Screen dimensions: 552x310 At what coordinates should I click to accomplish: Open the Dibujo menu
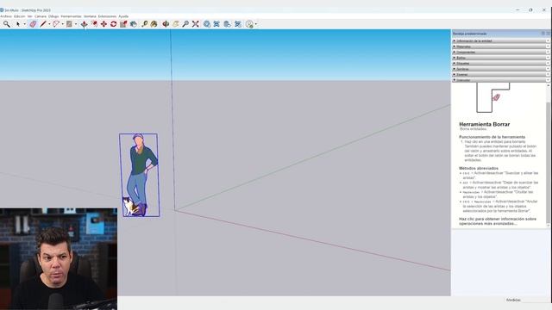[x=53, y=16]
